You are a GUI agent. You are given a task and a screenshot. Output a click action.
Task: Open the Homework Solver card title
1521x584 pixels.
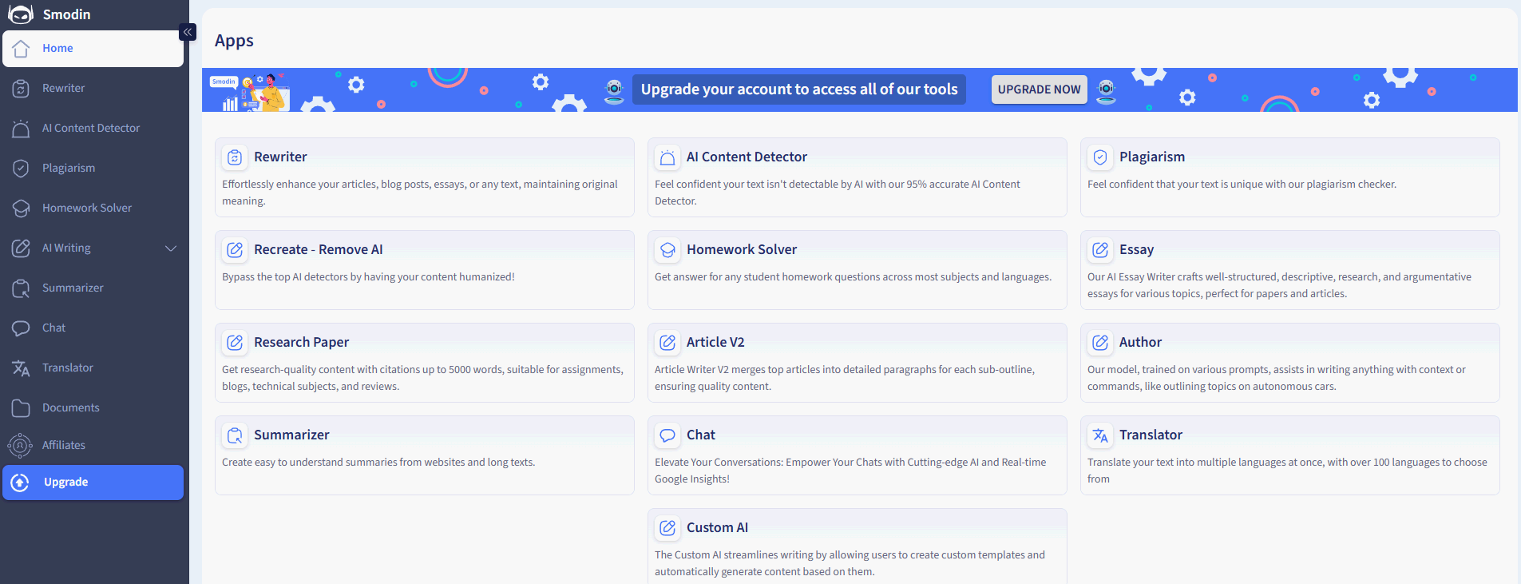pos(742,250)
